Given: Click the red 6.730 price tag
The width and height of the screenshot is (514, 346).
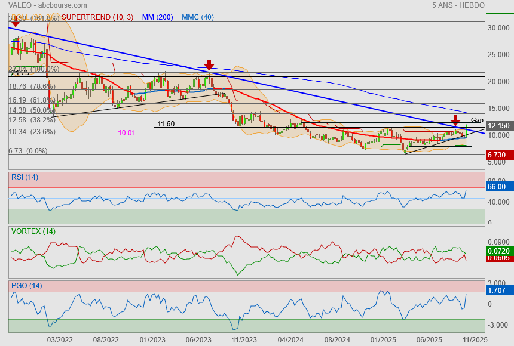Looking at the screenshot, I should pos(497,155).
